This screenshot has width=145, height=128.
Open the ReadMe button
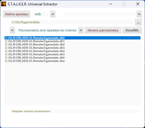132,30
